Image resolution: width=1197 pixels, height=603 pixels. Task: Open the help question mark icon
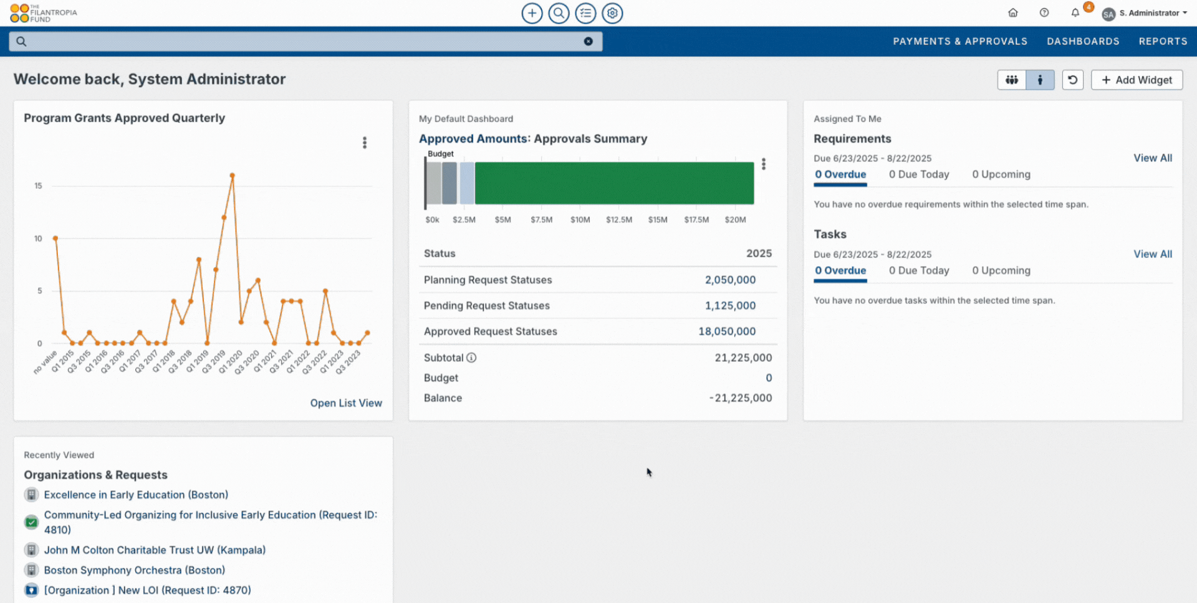point(1044,12)
